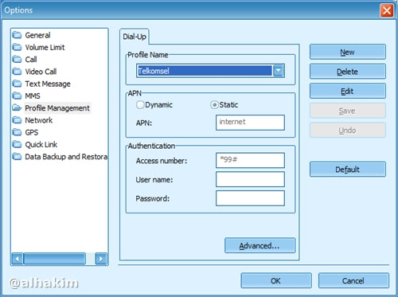Click the Text Message folder icon

pyautogui.click(x=17, y=84)
